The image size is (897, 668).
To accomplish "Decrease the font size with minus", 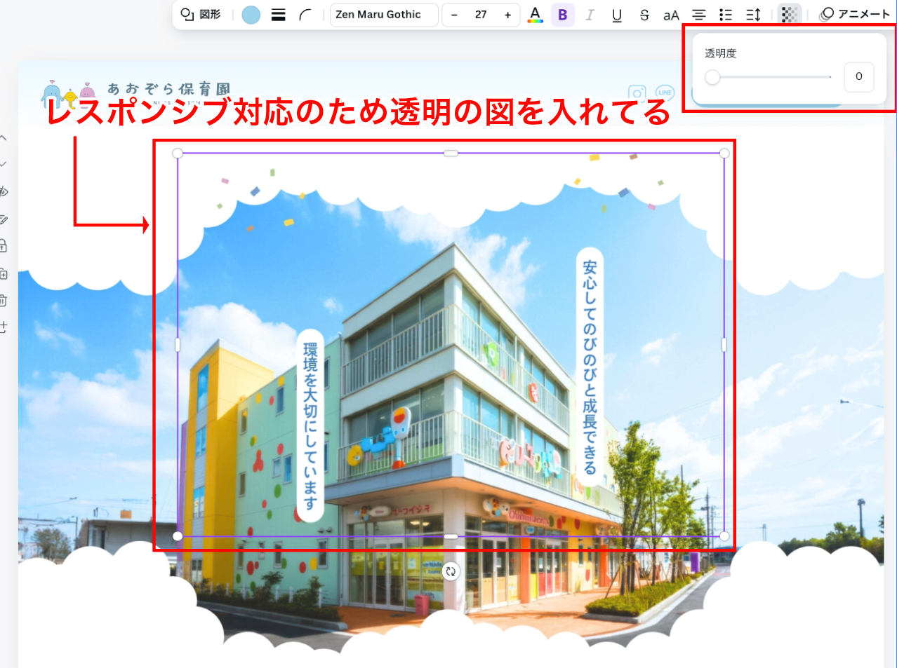I will pyautogui.click(x=454, y=15).
